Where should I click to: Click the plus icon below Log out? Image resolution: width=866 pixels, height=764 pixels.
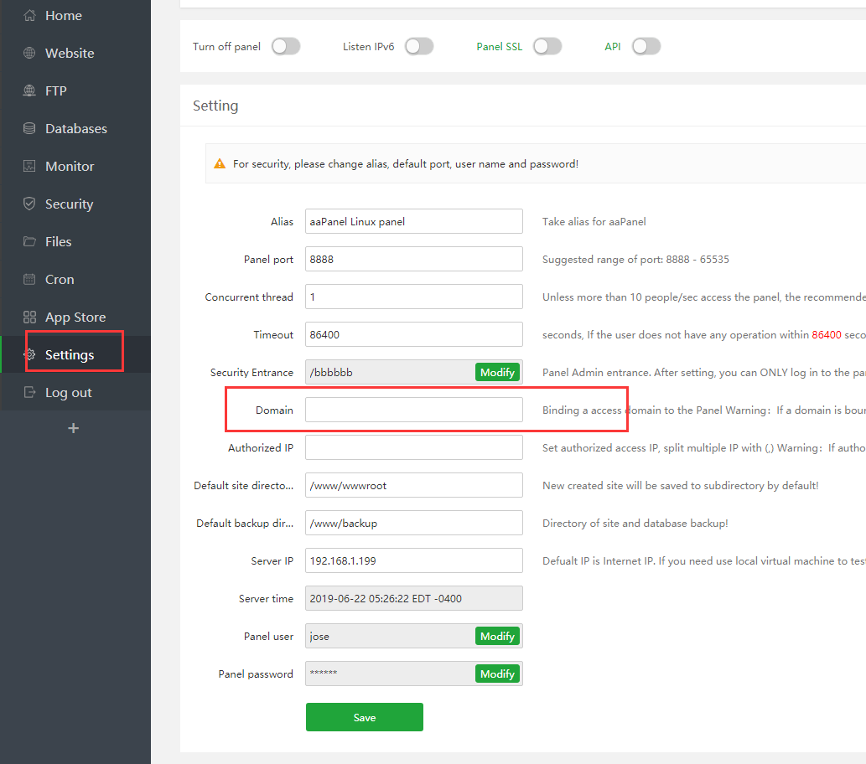[x=73, y=428]
